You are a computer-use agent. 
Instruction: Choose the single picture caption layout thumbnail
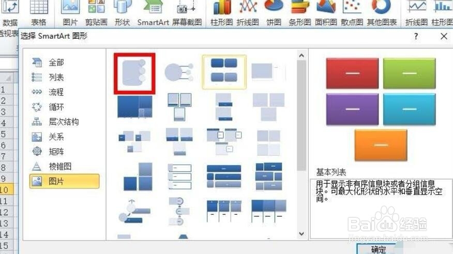[268, 71]
